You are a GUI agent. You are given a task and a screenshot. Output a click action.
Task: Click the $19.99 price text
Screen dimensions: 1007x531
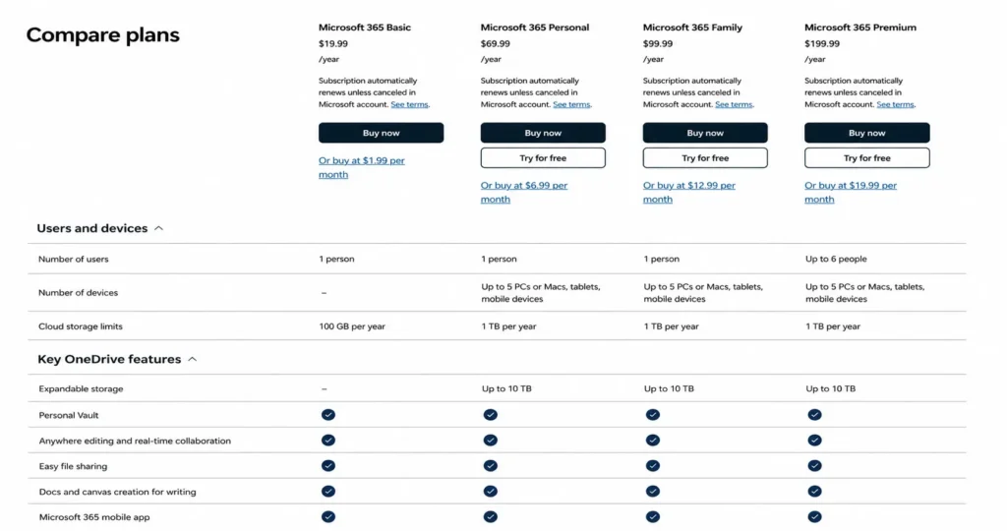(x=332, y=43)
